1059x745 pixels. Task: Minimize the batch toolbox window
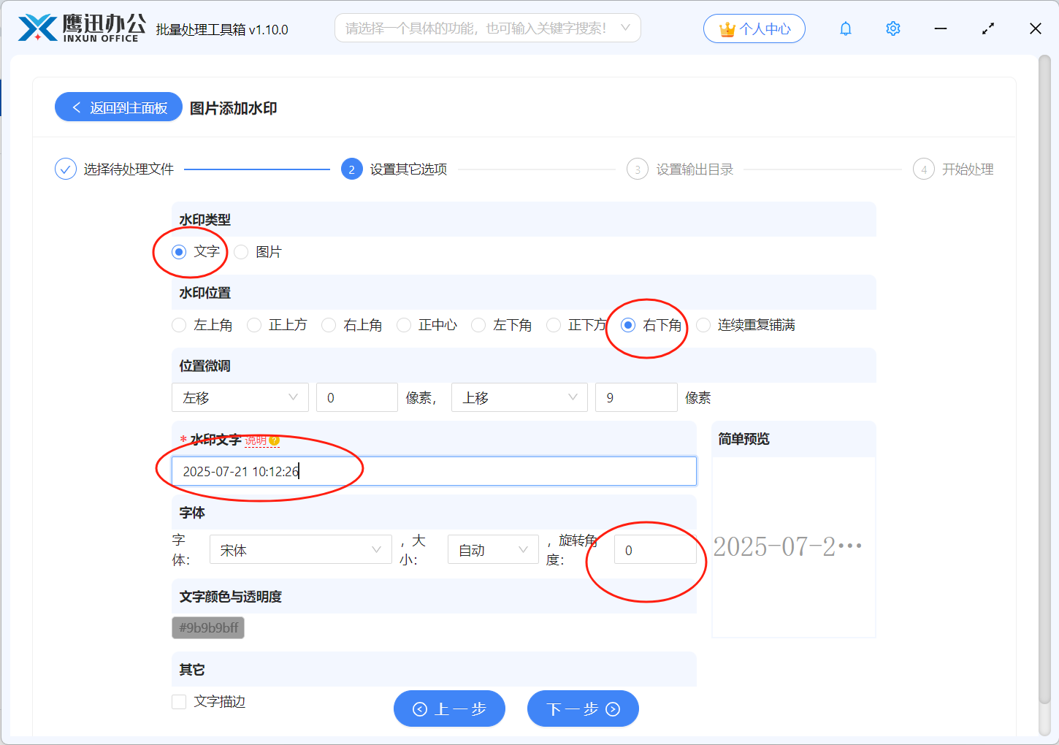tap(941, 28)
